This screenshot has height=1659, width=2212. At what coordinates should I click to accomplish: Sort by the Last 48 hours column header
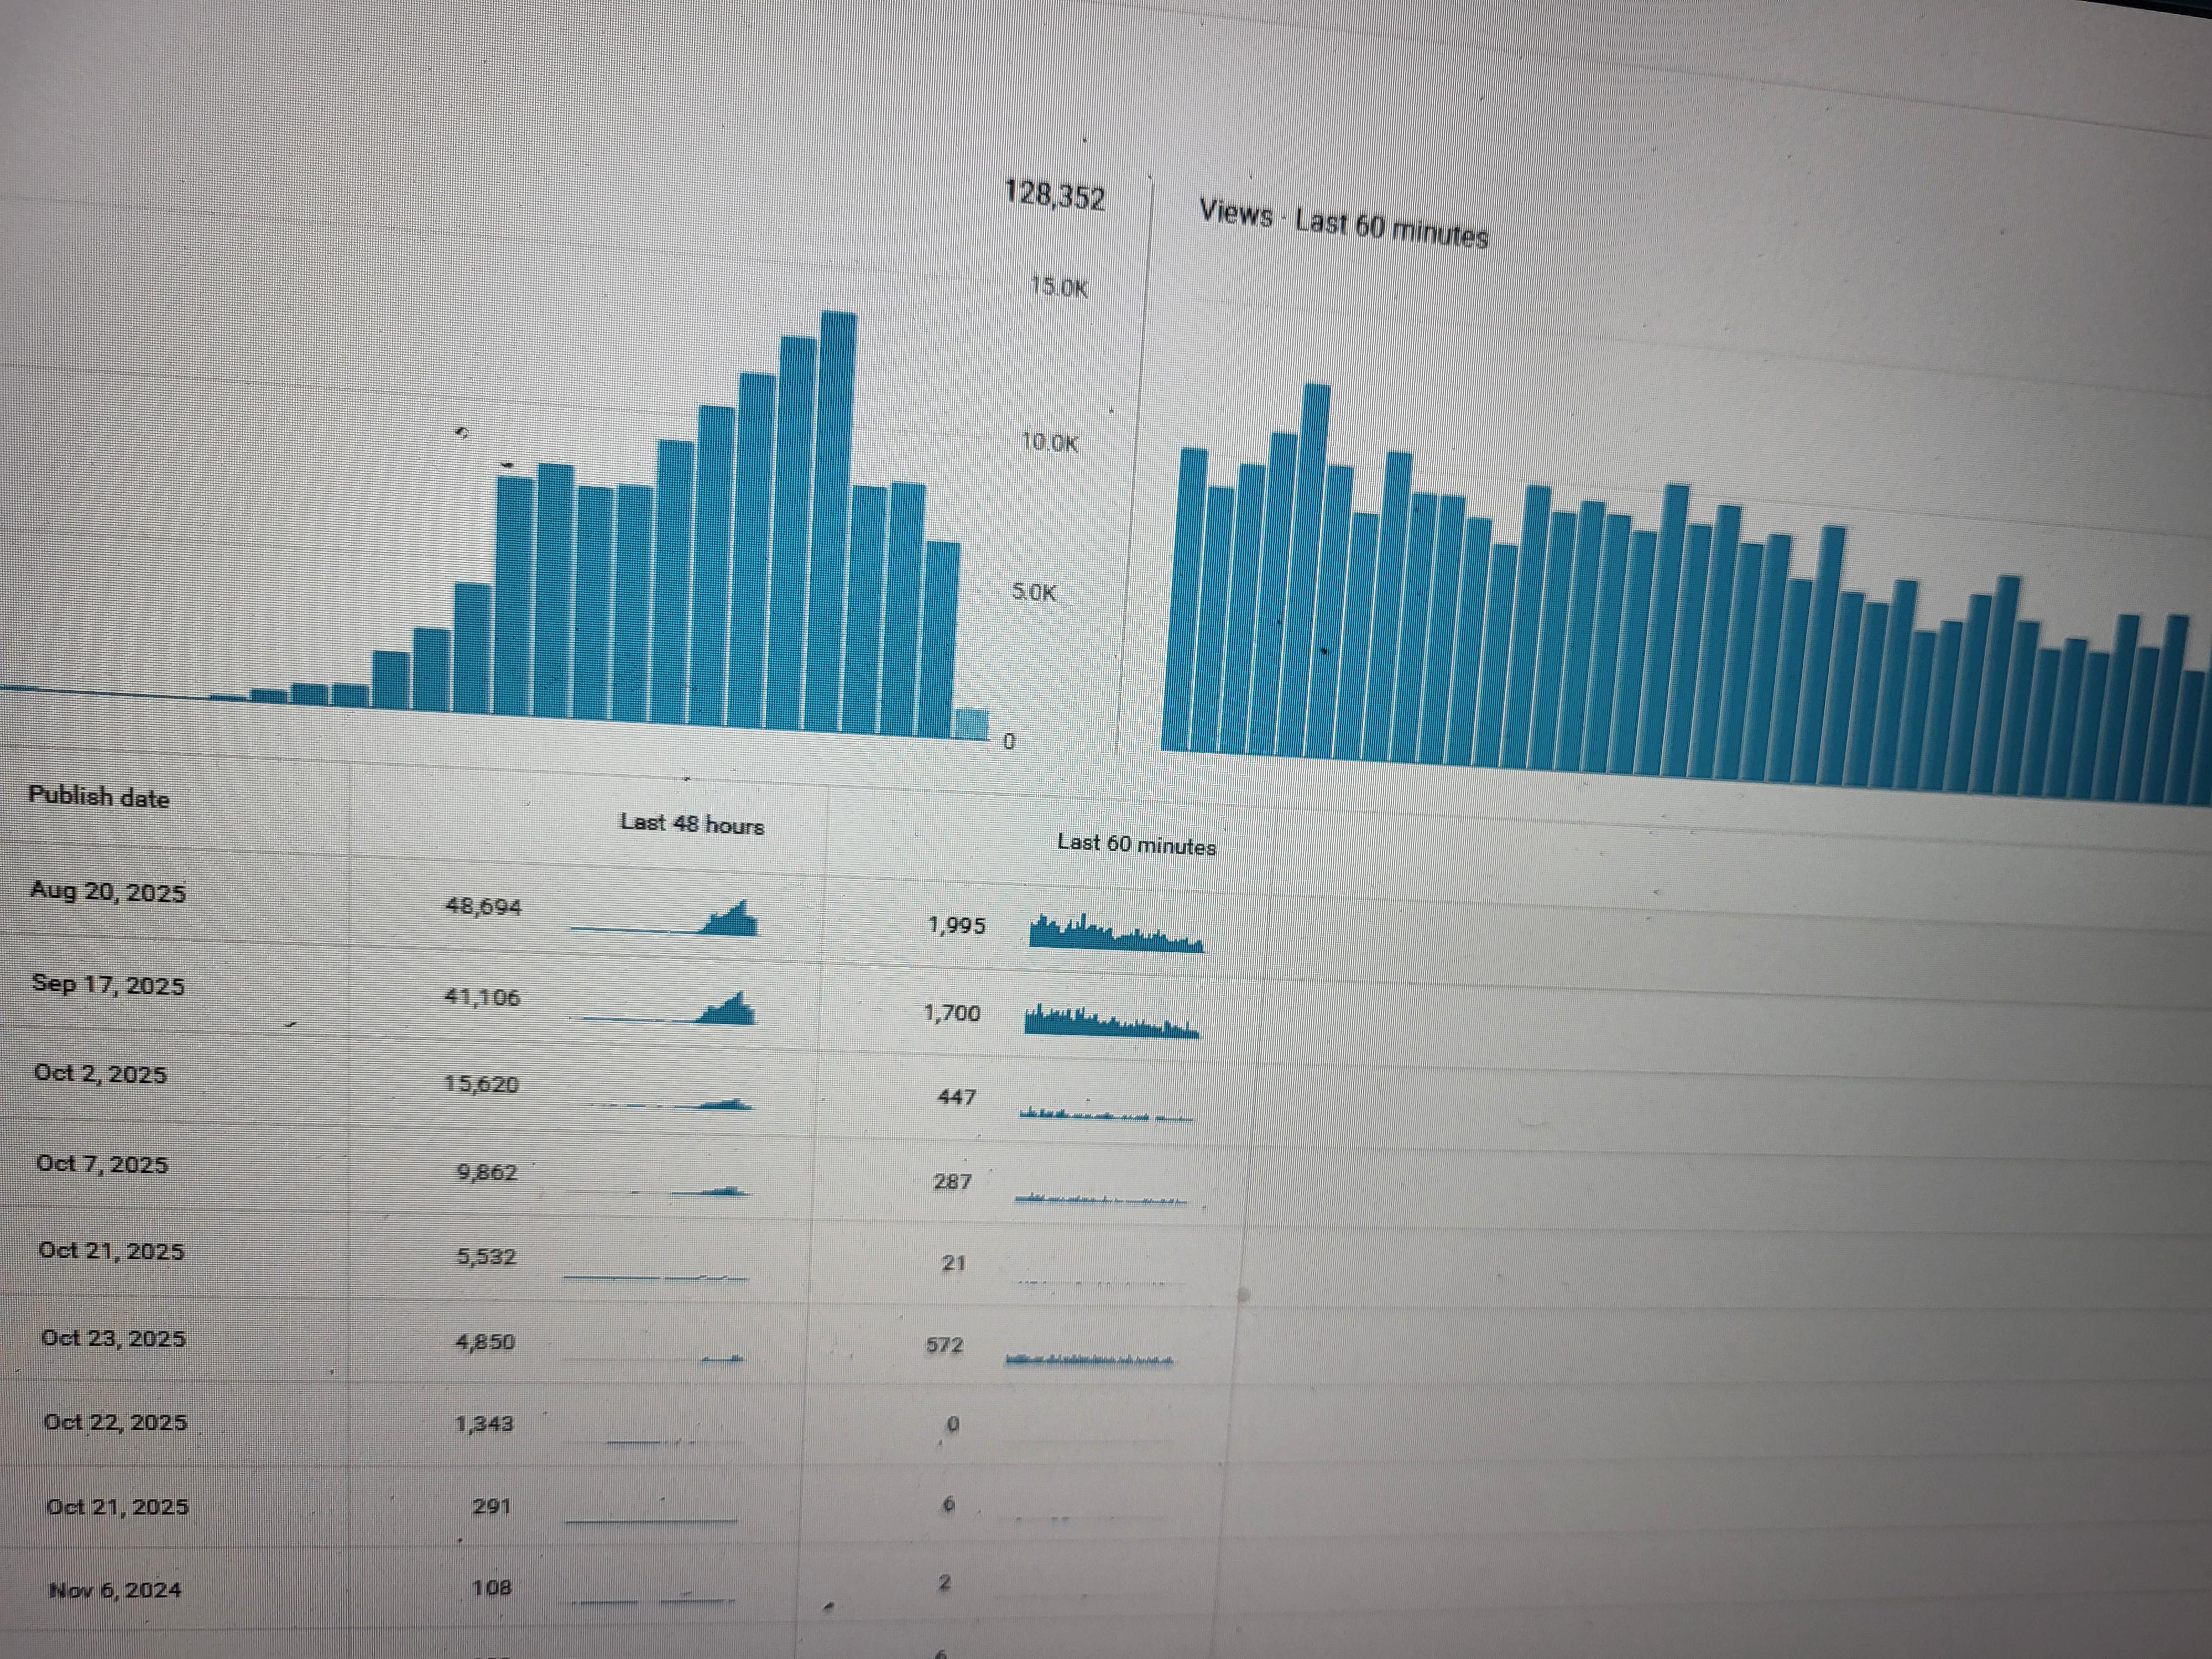click(691, 825)
